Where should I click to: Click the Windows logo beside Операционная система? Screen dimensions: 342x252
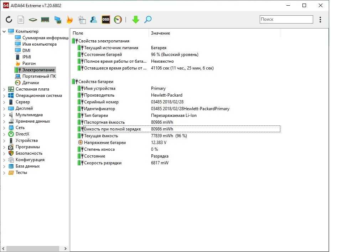point(11,96)
